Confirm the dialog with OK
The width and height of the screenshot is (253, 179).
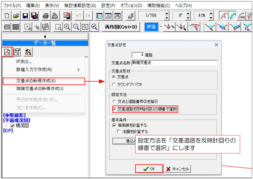149,169
